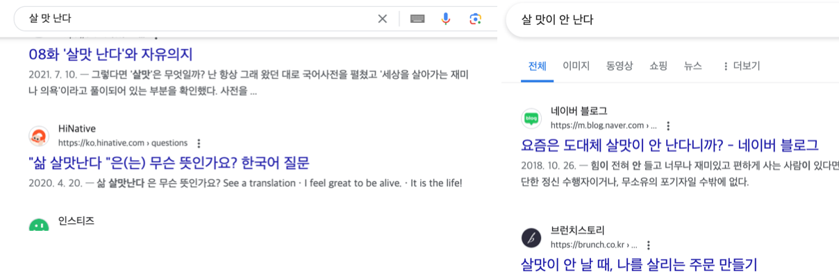The height and width of the screenshot is (280, 839).
Task: Click the Naver blog favicon
Action: pyautogui.click(x=531, y=119)
